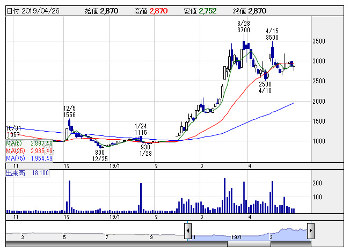Click the 1/24 1115 peak annotation

click(141, 129)
